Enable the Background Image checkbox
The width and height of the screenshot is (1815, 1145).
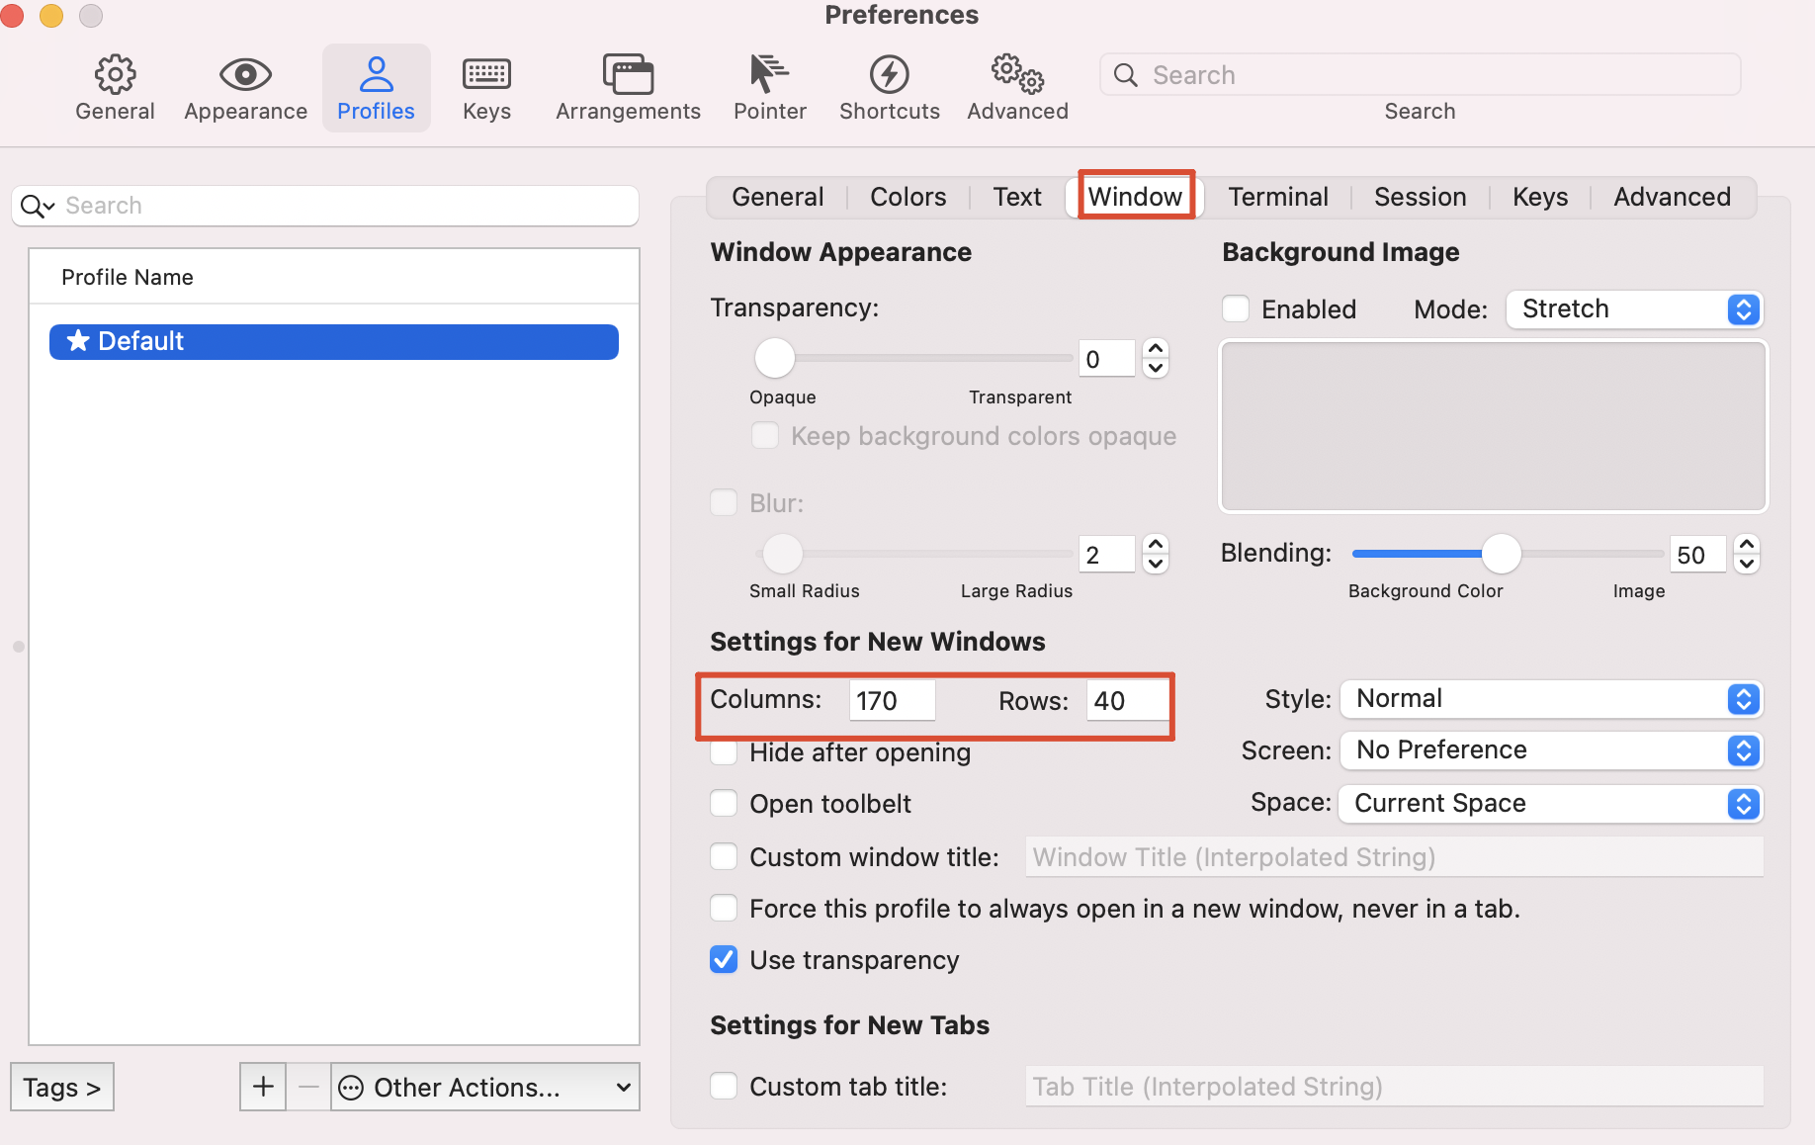click(x=1236, y=308)
